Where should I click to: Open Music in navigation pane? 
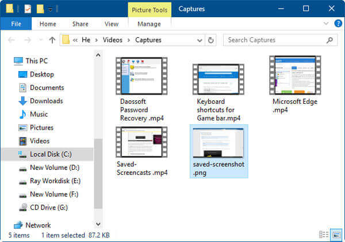point(33,114)
